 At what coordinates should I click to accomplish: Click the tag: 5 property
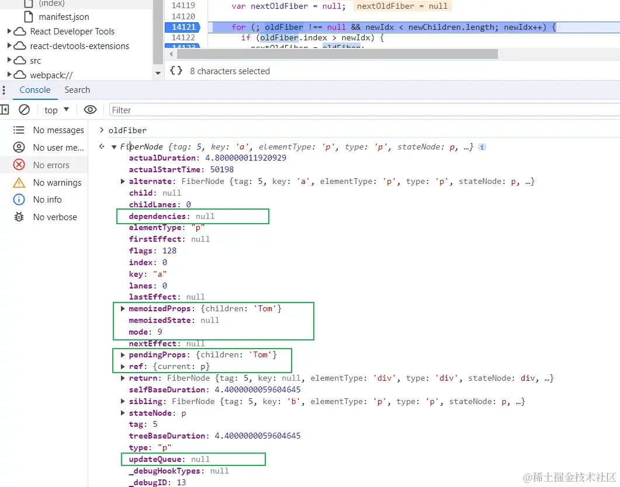(x=143, y=424)
